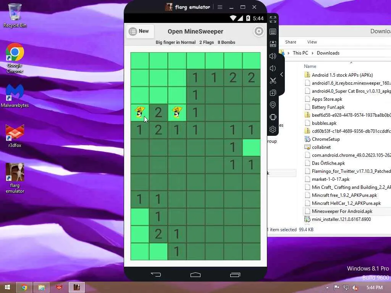Screen dimensions: 391x293
Task: Open the View tab in File Explorer
Action: click(x=312, y=42)
